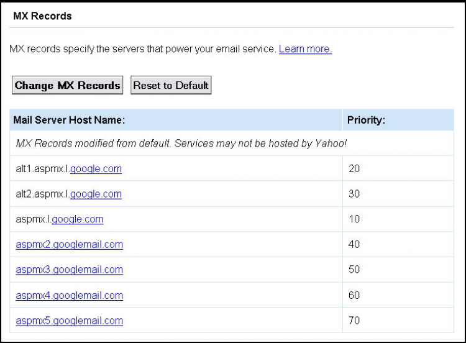Select the priority value 40
Image resolution: width=466 pixels, height=343 pixels.
354,244
